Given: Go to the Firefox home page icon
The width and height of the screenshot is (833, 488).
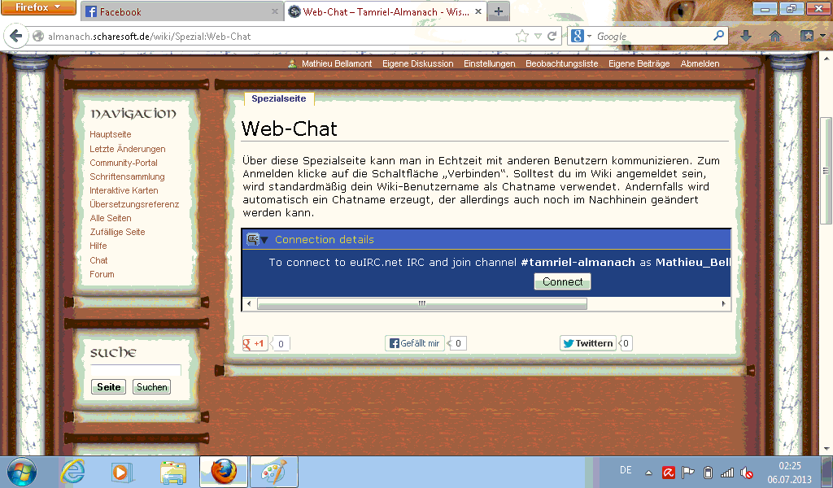Looking at the screenshot, I should coord(775,37).
